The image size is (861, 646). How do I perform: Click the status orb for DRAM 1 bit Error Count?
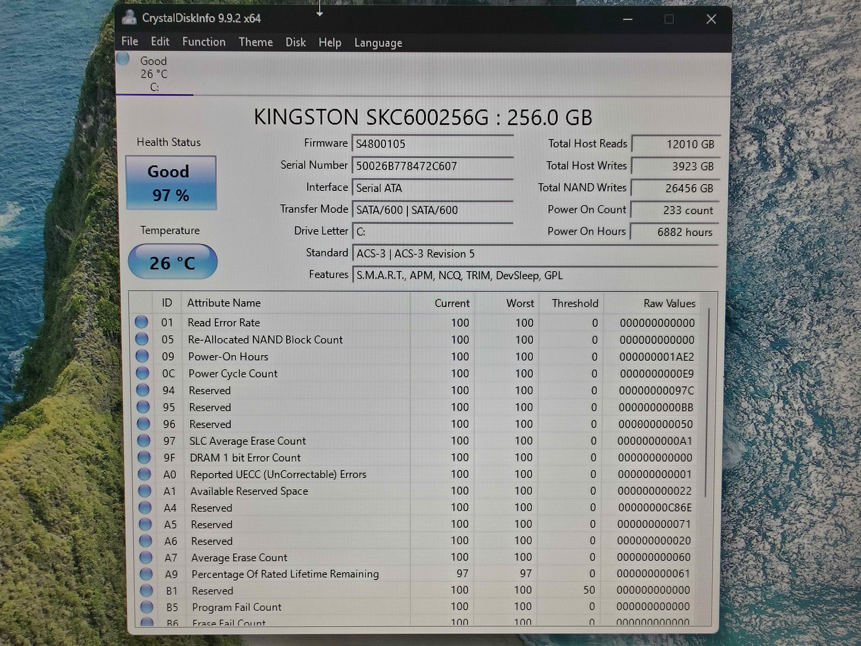144,457
